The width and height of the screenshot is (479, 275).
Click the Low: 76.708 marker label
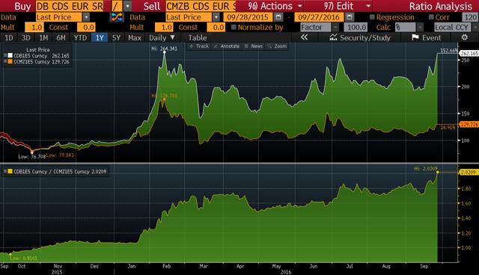[x=31, y=156]
